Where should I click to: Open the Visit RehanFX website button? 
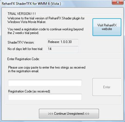(107, 27)
